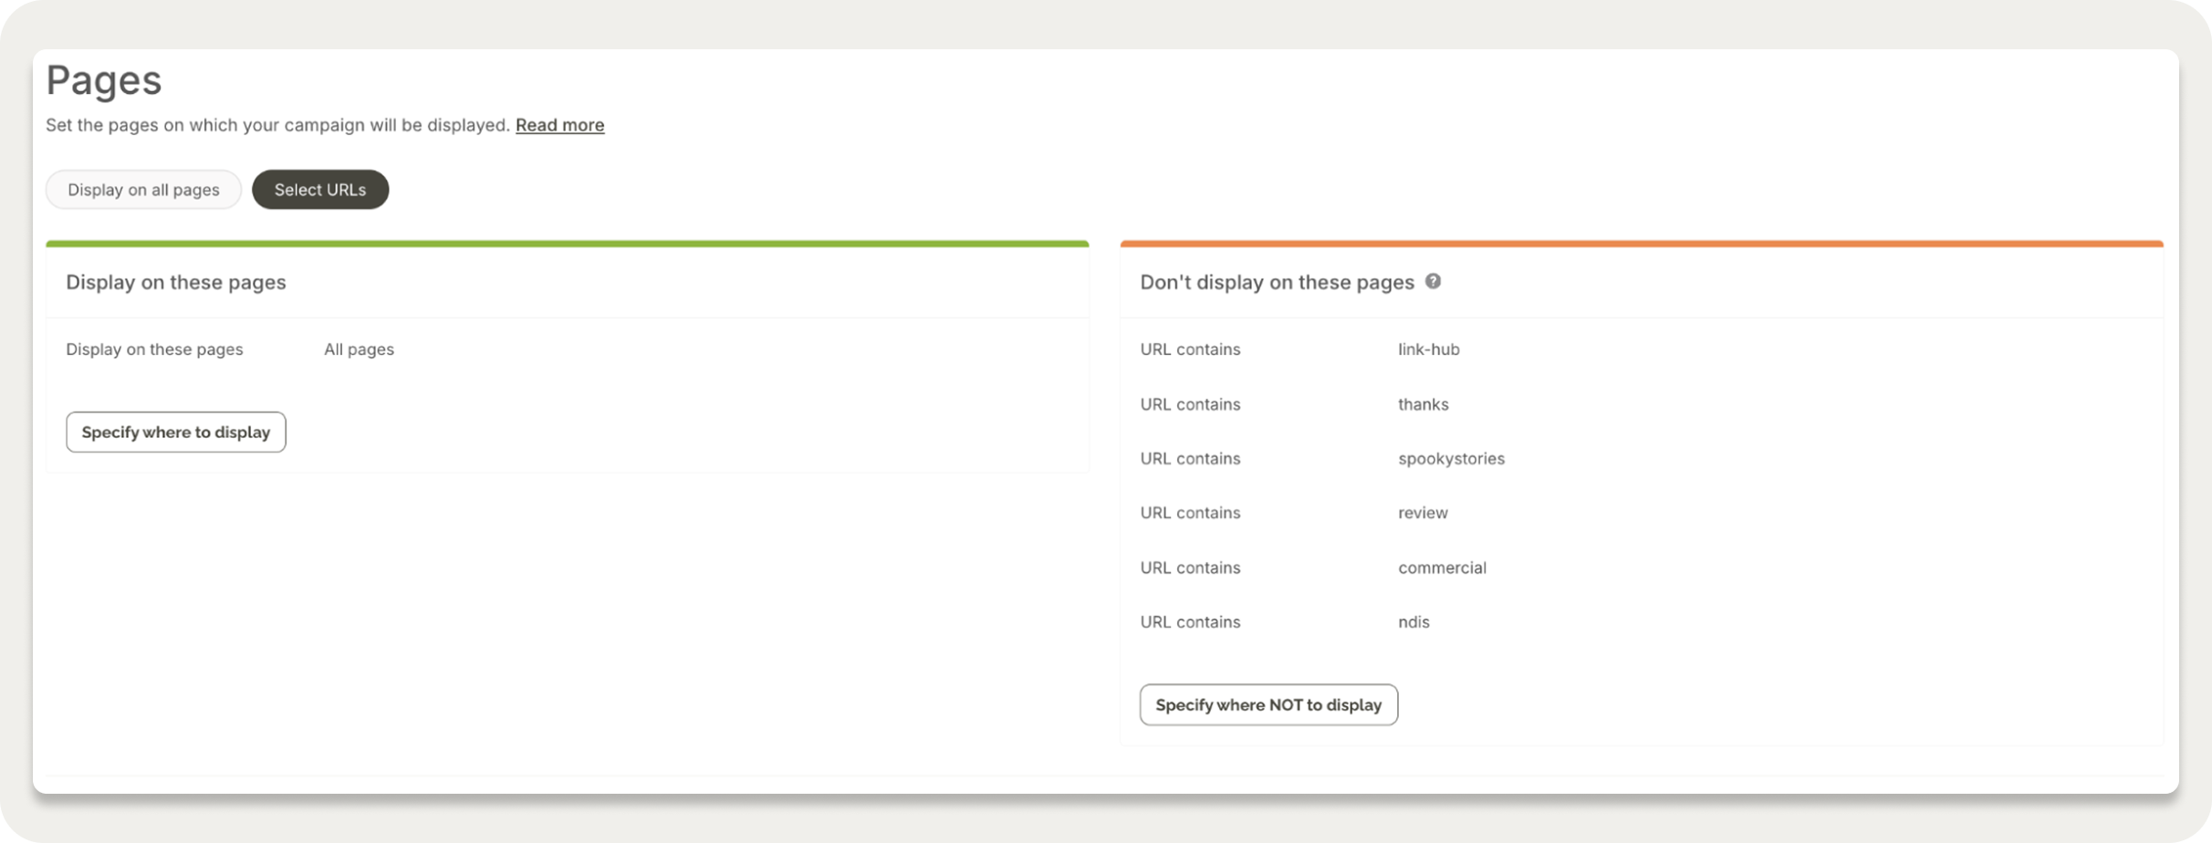Click the green bar atop the display panel

tap(567, 245)
